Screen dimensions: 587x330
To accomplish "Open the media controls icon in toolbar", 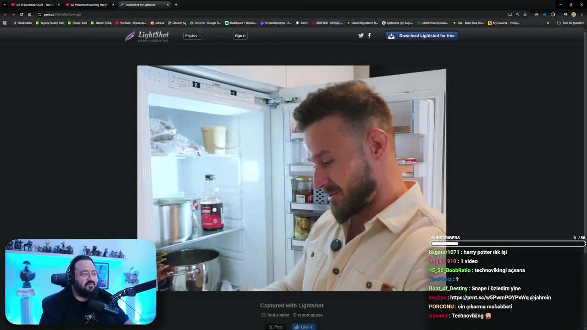I will point(565,14).
